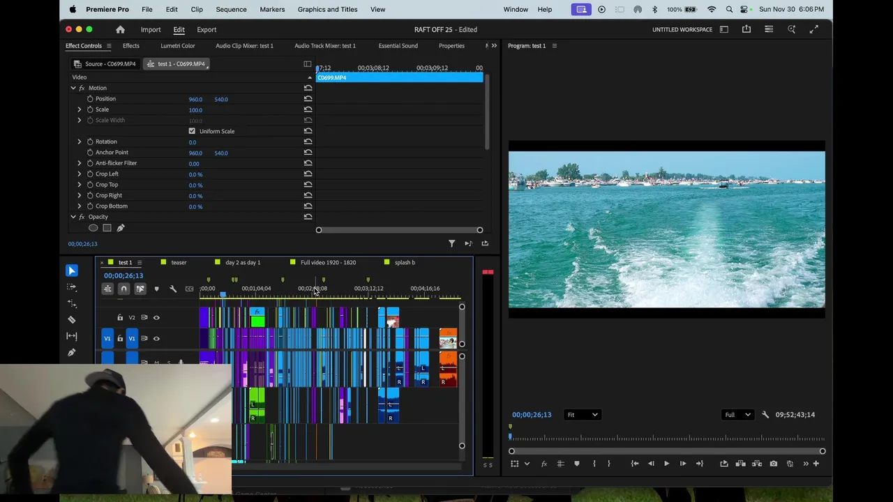
Task: Expand the Rotation property
Action: pos(80,142)
